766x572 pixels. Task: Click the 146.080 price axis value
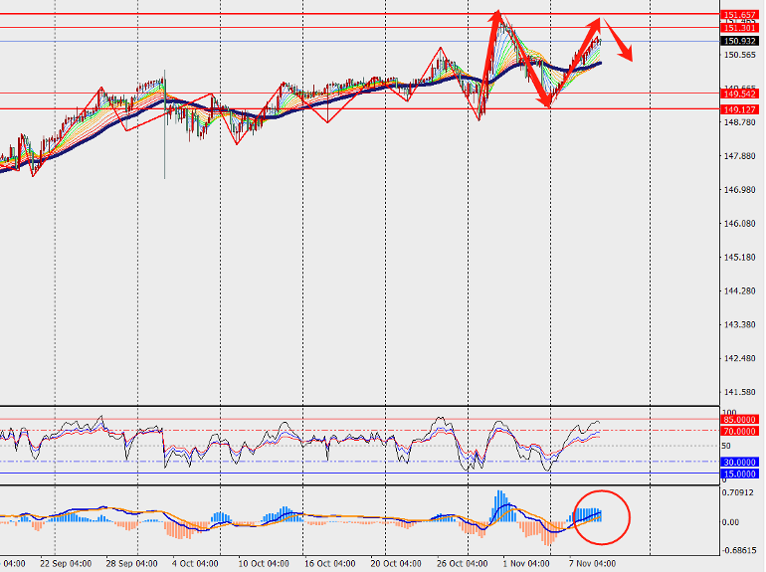point(739,223)
